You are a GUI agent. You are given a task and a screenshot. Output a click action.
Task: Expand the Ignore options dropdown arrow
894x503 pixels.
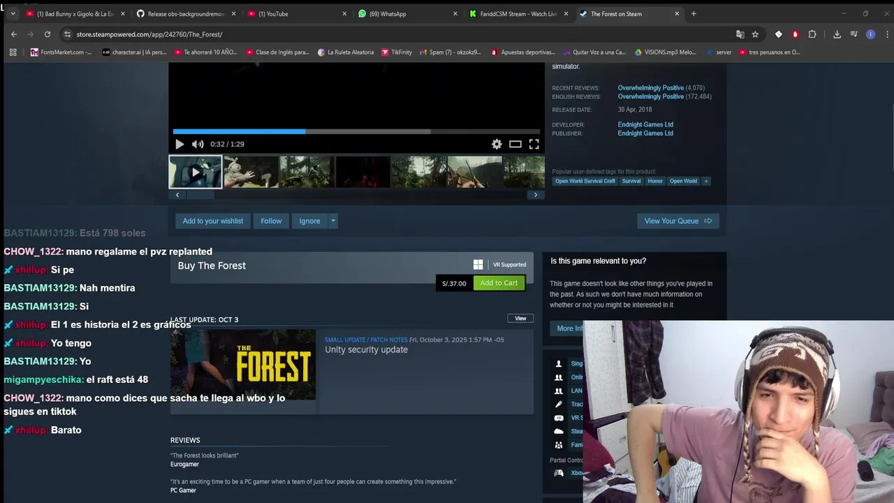coord(333,221)
